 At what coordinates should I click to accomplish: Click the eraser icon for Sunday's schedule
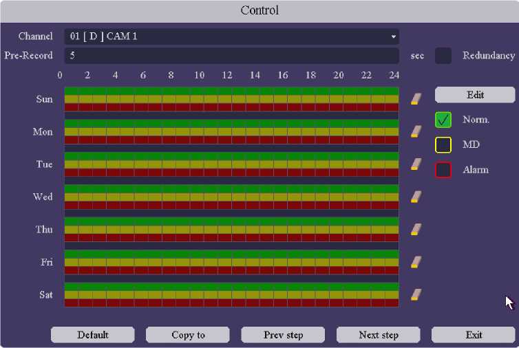click(x=415, y=99)
